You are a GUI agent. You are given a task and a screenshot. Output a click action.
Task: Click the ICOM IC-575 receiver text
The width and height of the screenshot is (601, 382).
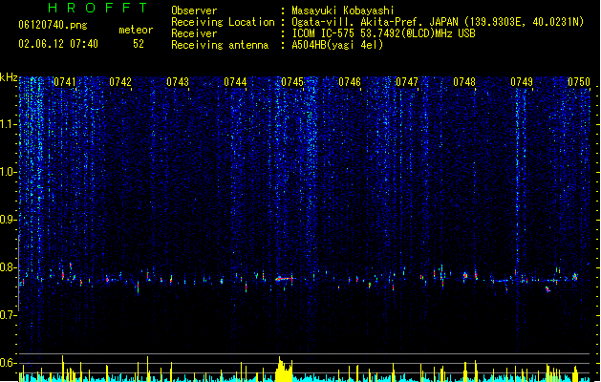(383, 33)
